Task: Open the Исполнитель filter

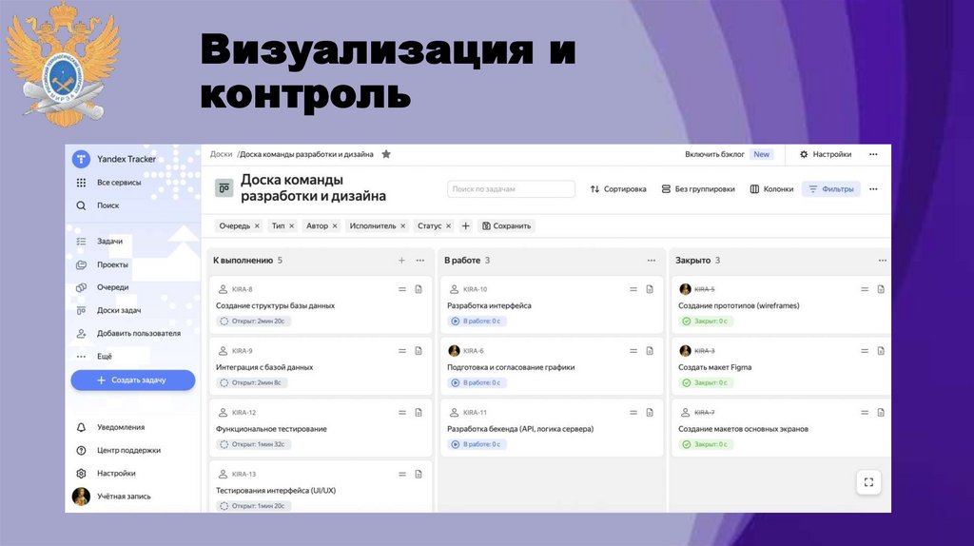Action: [372, 226]
